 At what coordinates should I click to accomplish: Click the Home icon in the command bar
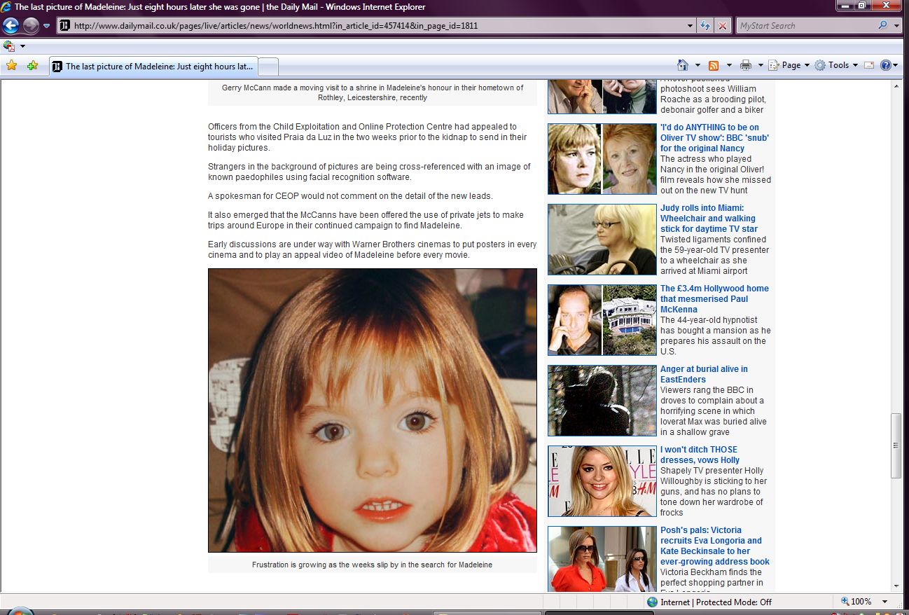[x=683, y=65]
